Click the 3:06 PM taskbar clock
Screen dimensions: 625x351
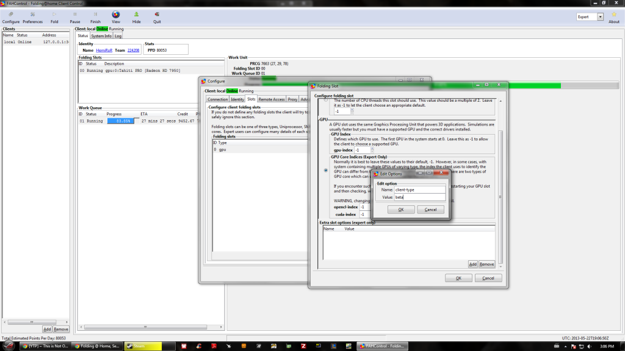pos(607,347)
